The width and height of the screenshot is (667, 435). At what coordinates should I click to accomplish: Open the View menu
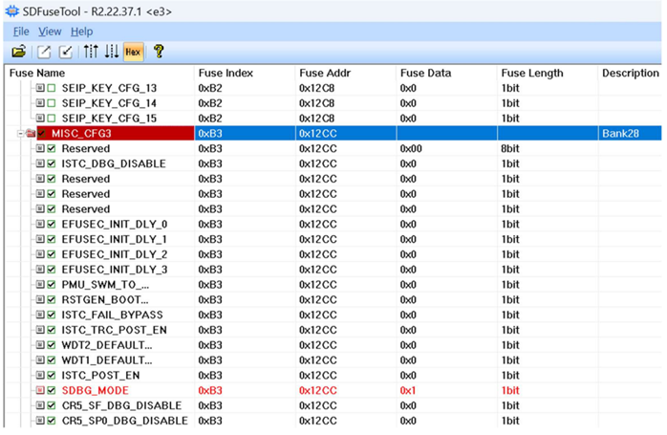pos(50,32)
